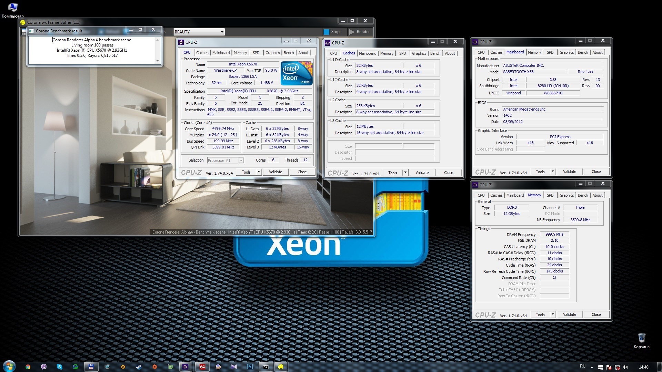Open Steam from the taskbar

139,367
